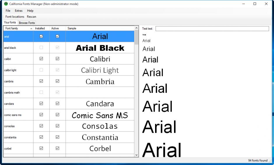Toggle Installed checkbox for arial black
The width and height of the screenshot is (274, 165).
(41, 47)
